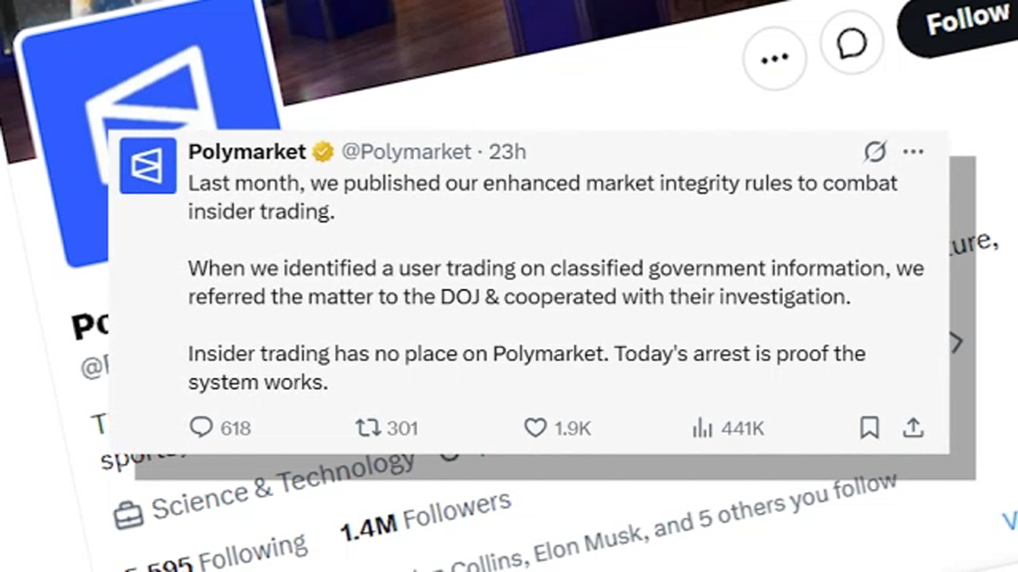Viewport: 1018px width, 572px height.
Task: Open the tweet's three-dot more menu
Action: point(913,151)
